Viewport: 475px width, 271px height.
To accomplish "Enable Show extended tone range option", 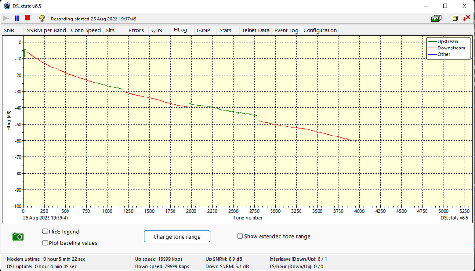I will [x=240, y=236].
